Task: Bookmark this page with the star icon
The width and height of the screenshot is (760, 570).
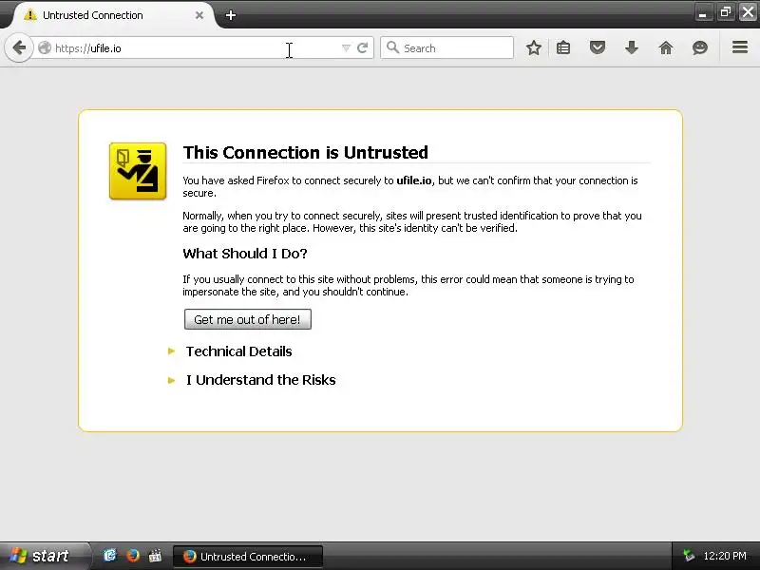Action: [534, 47]
